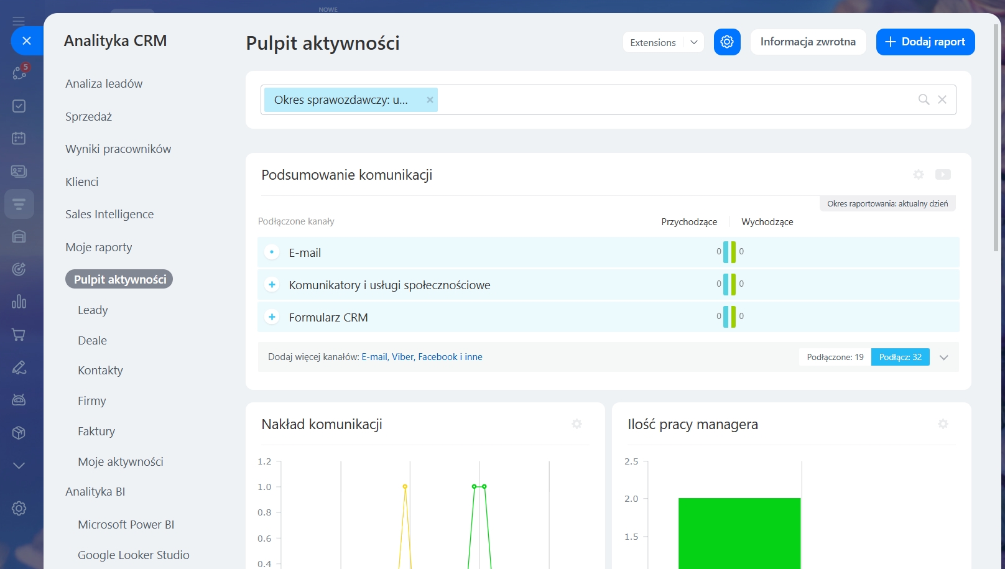Expand the channels footer chevron
Image resolution: width=1005 pixels, height=569 pixels.
coord(943,358)
